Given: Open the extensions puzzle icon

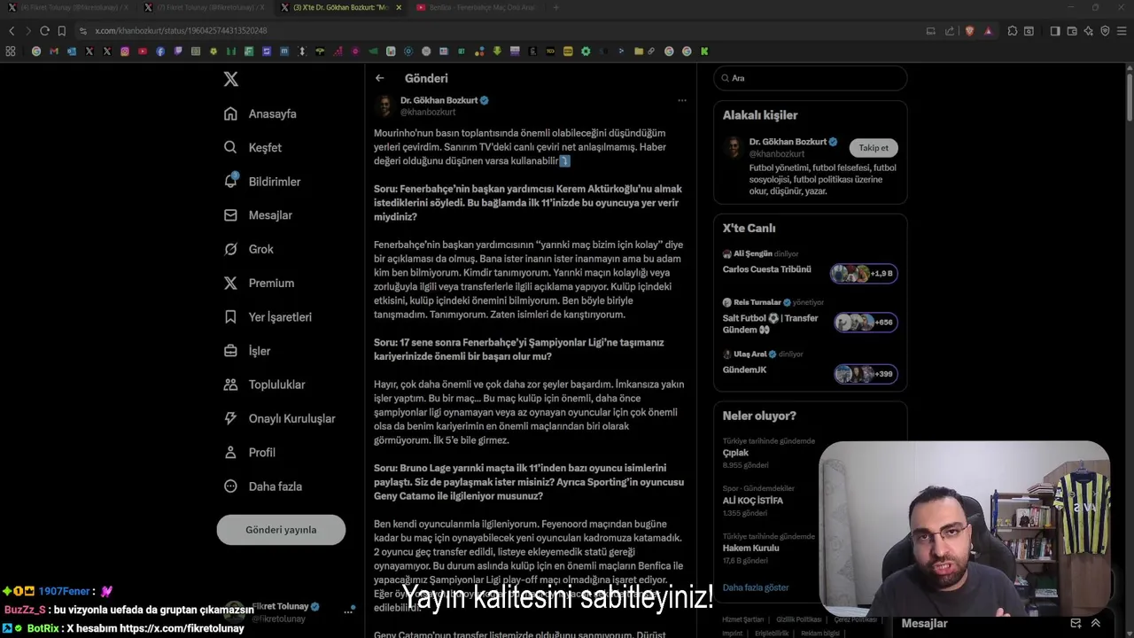Looking at the screenshot, I should click(1013, 30).
